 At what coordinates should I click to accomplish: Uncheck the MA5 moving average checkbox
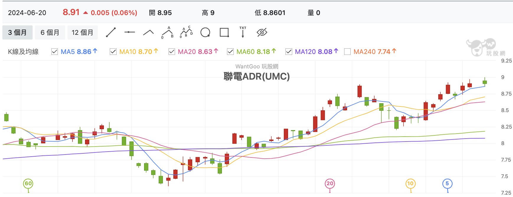click(x=55, y=52)
